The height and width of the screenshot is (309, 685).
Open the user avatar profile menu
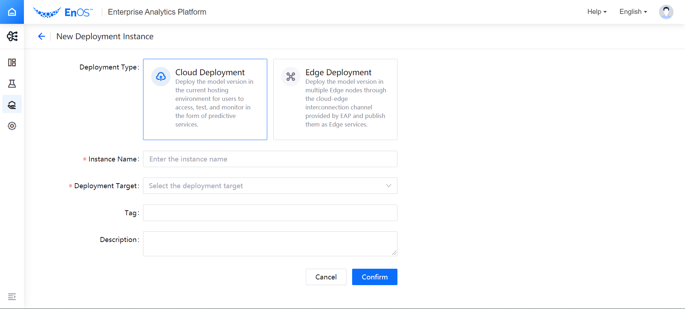pos(666,12)
